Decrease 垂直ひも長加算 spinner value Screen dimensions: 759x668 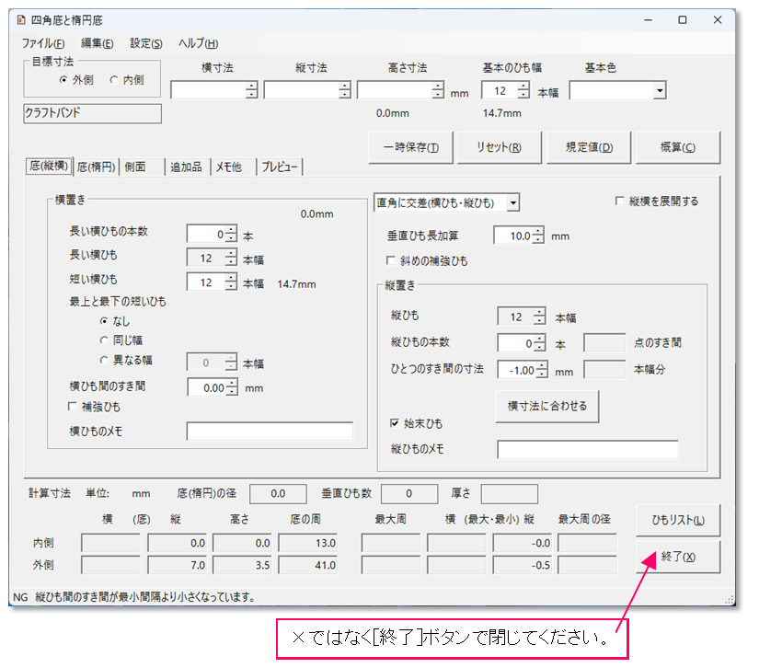click(x=538, y=241)
